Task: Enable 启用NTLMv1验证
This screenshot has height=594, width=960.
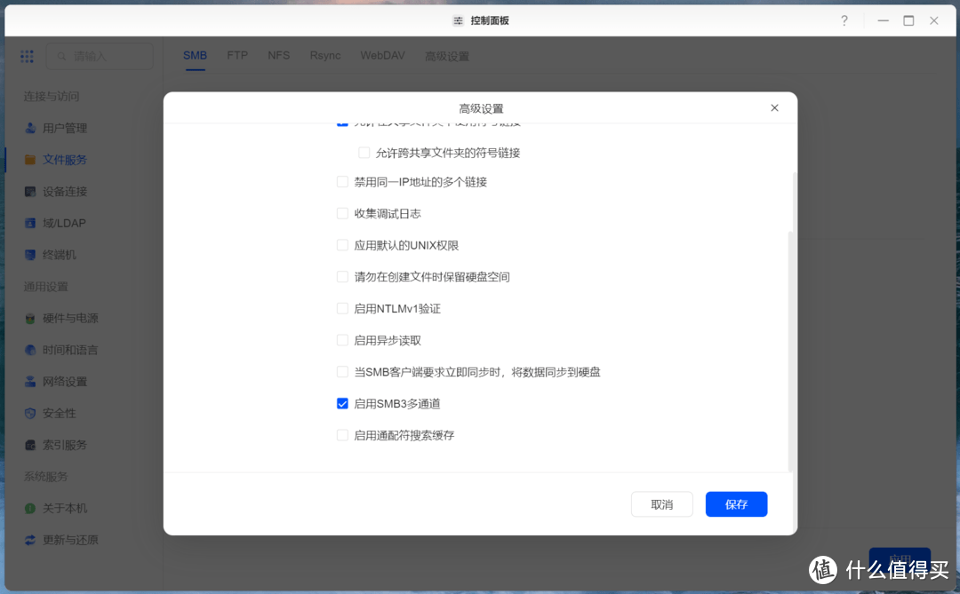Action: click(x=342, y=308)
